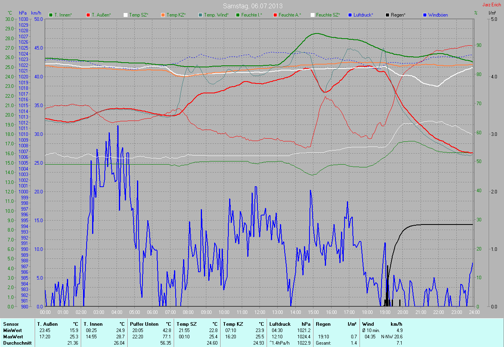Select the 19:00 time axis label

point(385,312)
